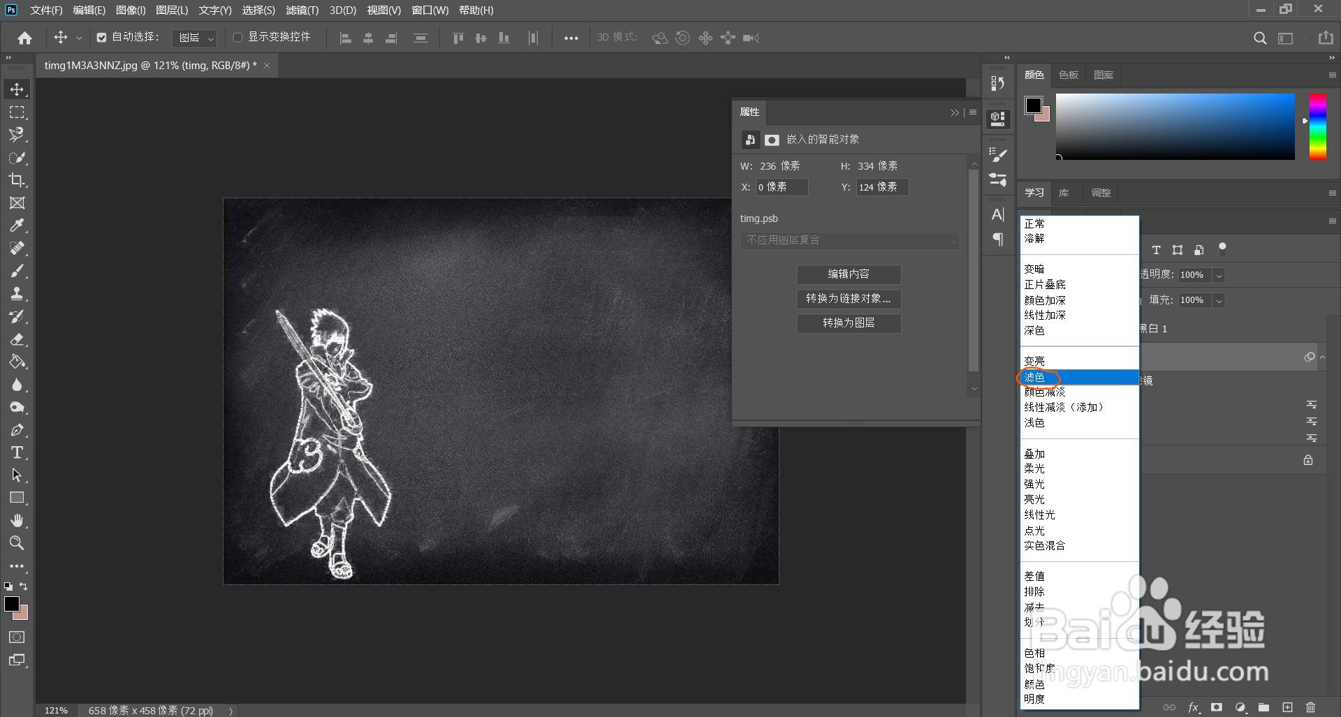Pick a color in the blue gradient field

1175,127
